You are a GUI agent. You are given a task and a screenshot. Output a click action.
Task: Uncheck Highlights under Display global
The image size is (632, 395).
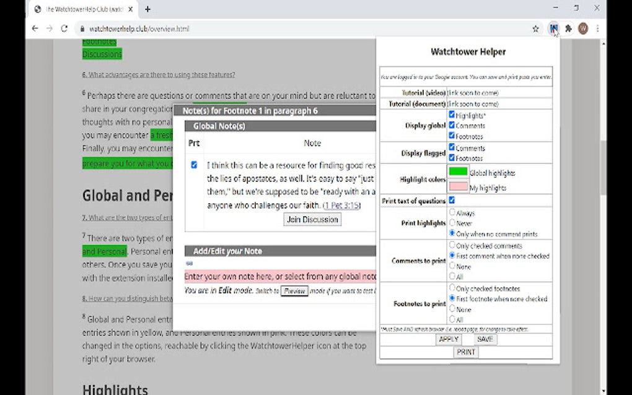click(x=452, y=115)
